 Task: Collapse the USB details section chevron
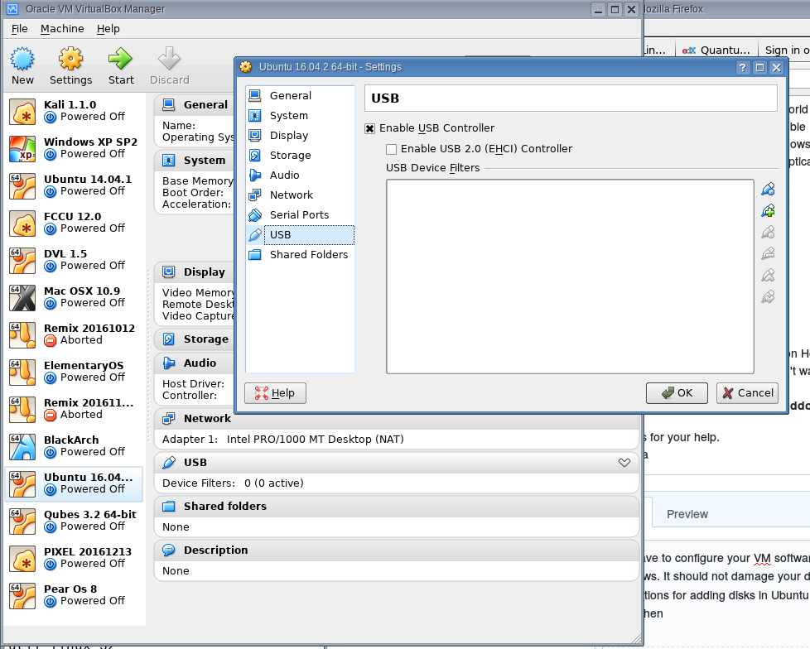pyautogui.click(x=624, y=463)
